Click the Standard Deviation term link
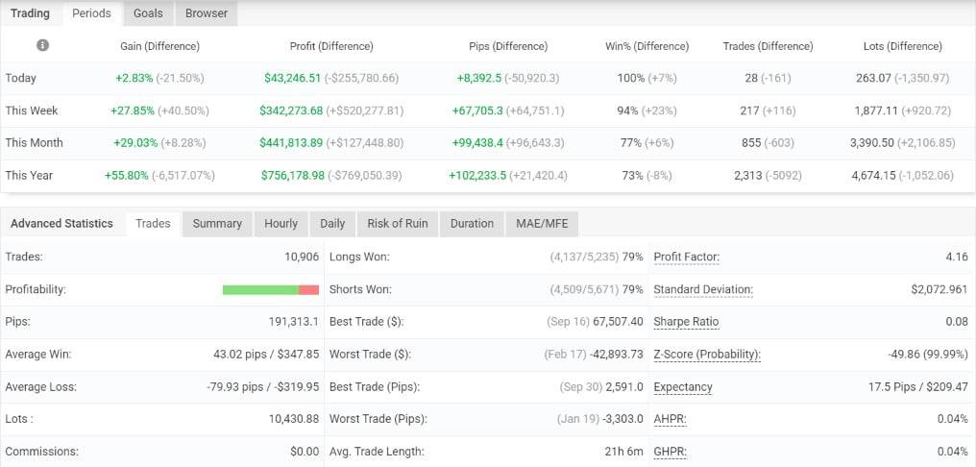Image resolution: width=976 pixels, height=467 pixels. tap(703, 289)
